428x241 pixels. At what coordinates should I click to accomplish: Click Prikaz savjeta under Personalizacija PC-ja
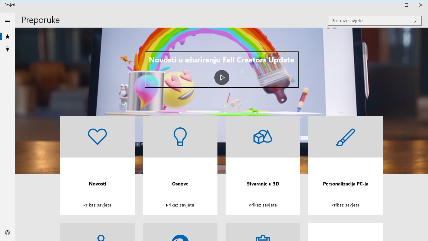tap(346, 205)
